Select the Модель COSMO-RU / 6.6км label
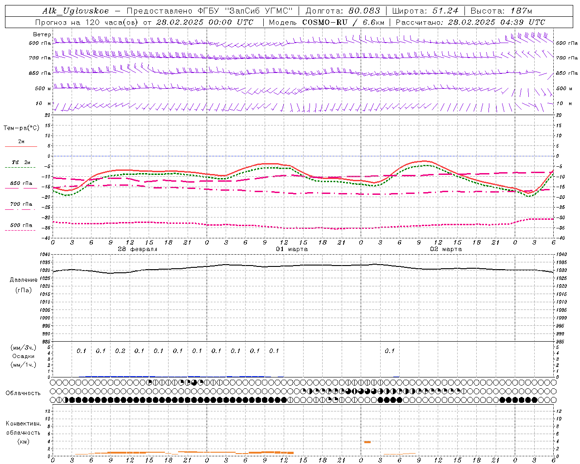Screen dimensions: 580x464 point(326,22)
